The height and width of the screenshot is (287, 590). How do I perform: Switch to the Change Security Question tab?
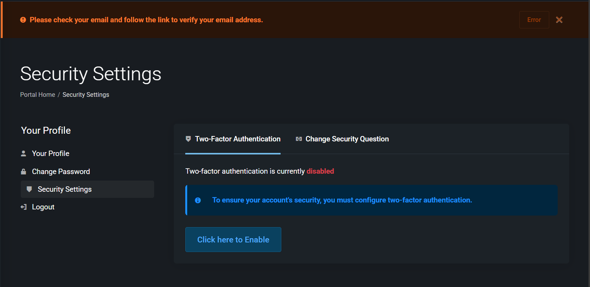[x=347, y=139]
